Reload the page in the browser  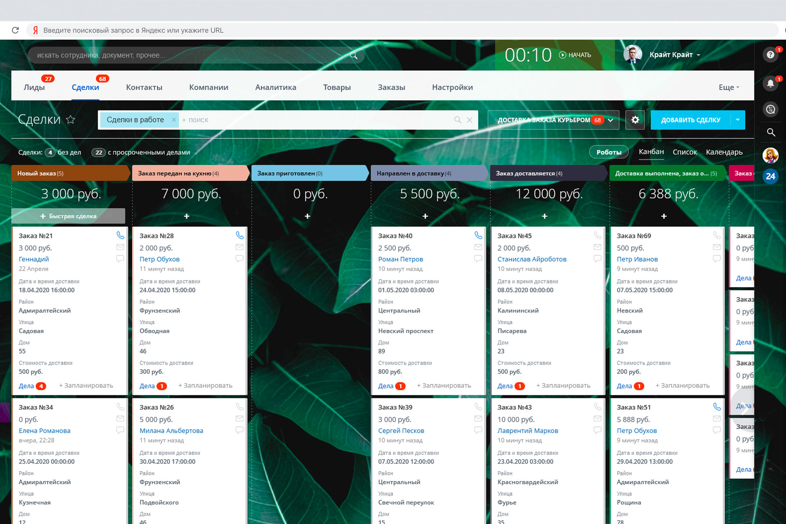pyautogui.click(x=16, y=30)
